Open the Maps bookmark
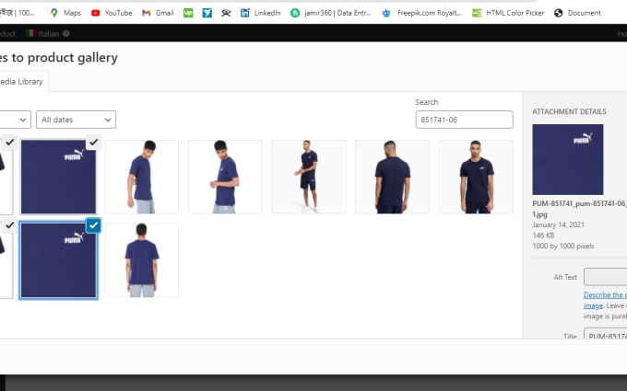 point(65,13)
